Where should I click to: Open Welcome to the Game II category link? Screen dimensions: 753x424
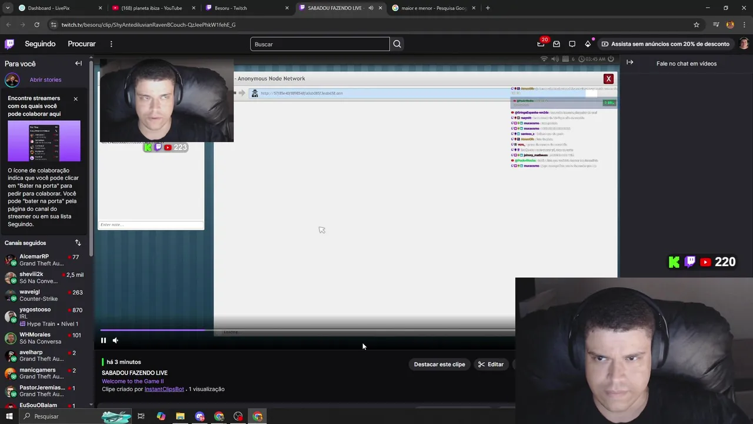coord(133,381)
